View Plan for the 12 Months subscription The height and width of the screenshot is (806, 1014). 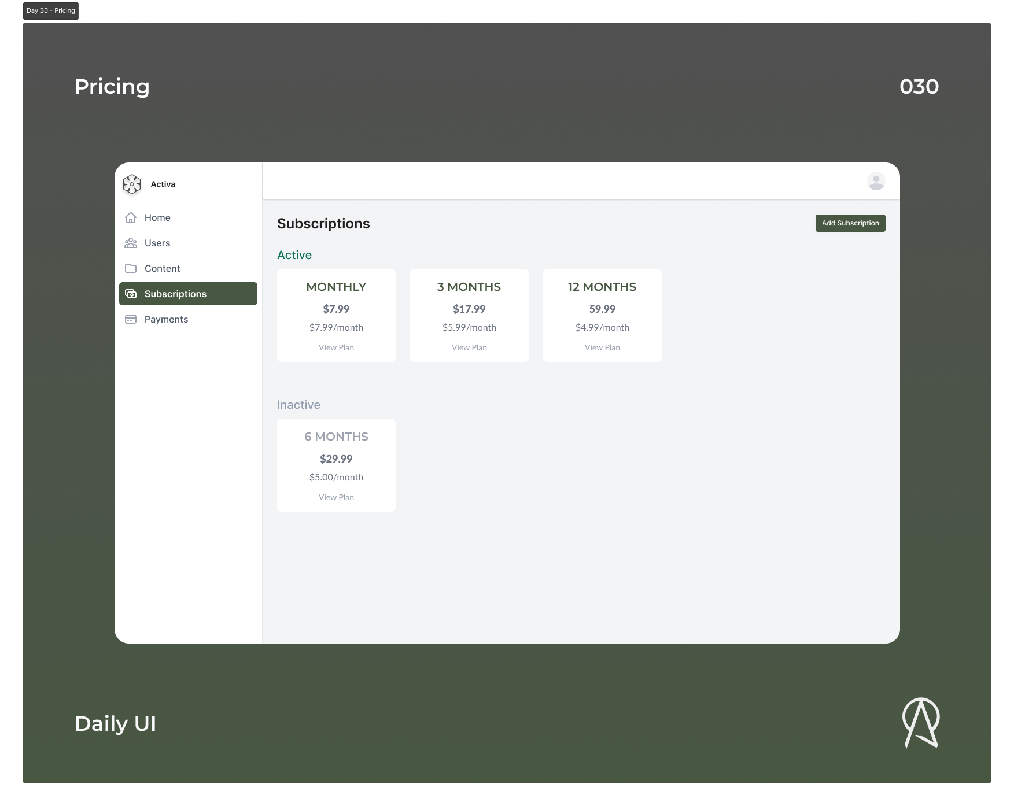tap(602, 347)
